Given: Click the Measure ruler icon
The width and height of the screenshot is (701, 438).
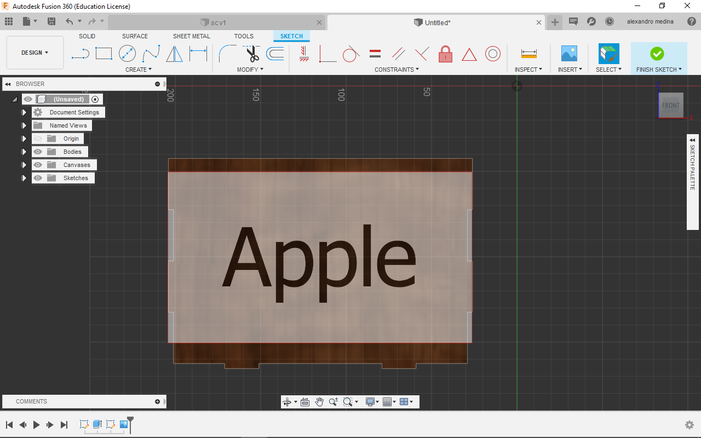Looking at the screenshot, I should tap(528, 54).
